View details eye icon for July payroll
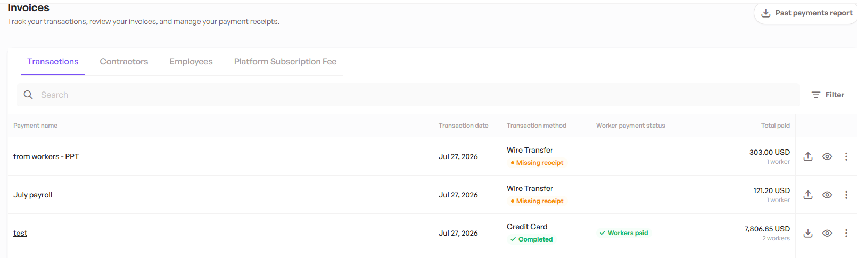This screenshot has height=258, width=857. pos(827,195)
